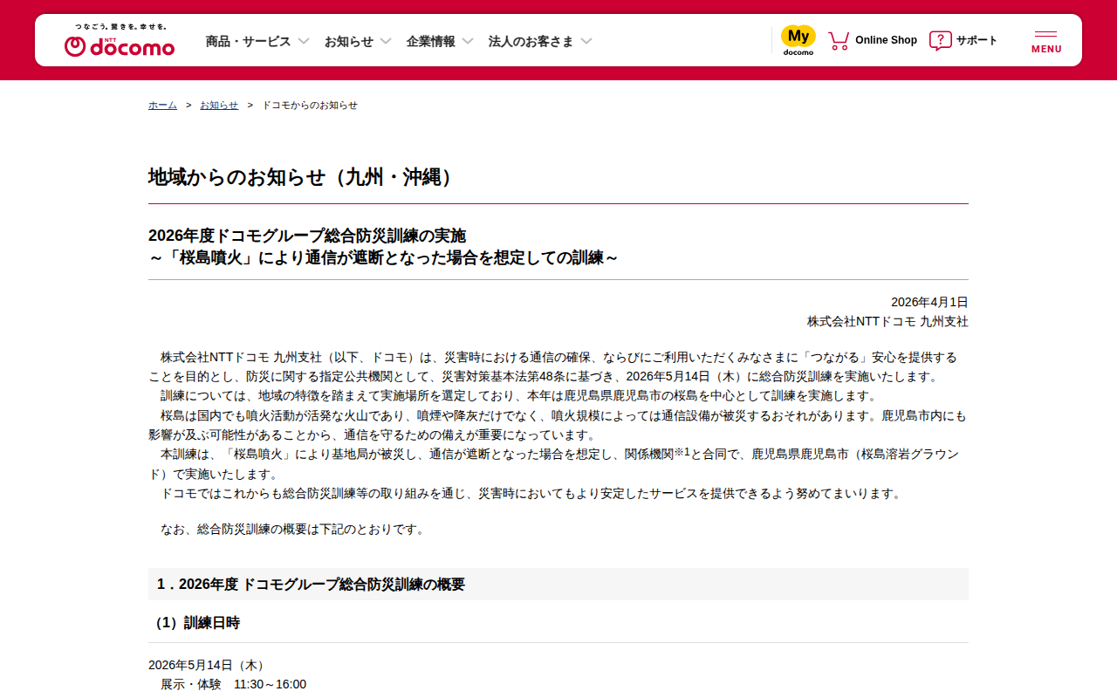
Task: Click the subheading （1）訓練日時
Action: coord(194,623)
